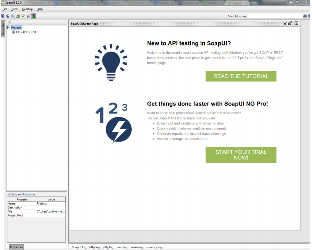The height and width of the screenshot is (250, 312).
Task: Click the START YOUR TRIAL NOW button
Action: click(241, 155)
